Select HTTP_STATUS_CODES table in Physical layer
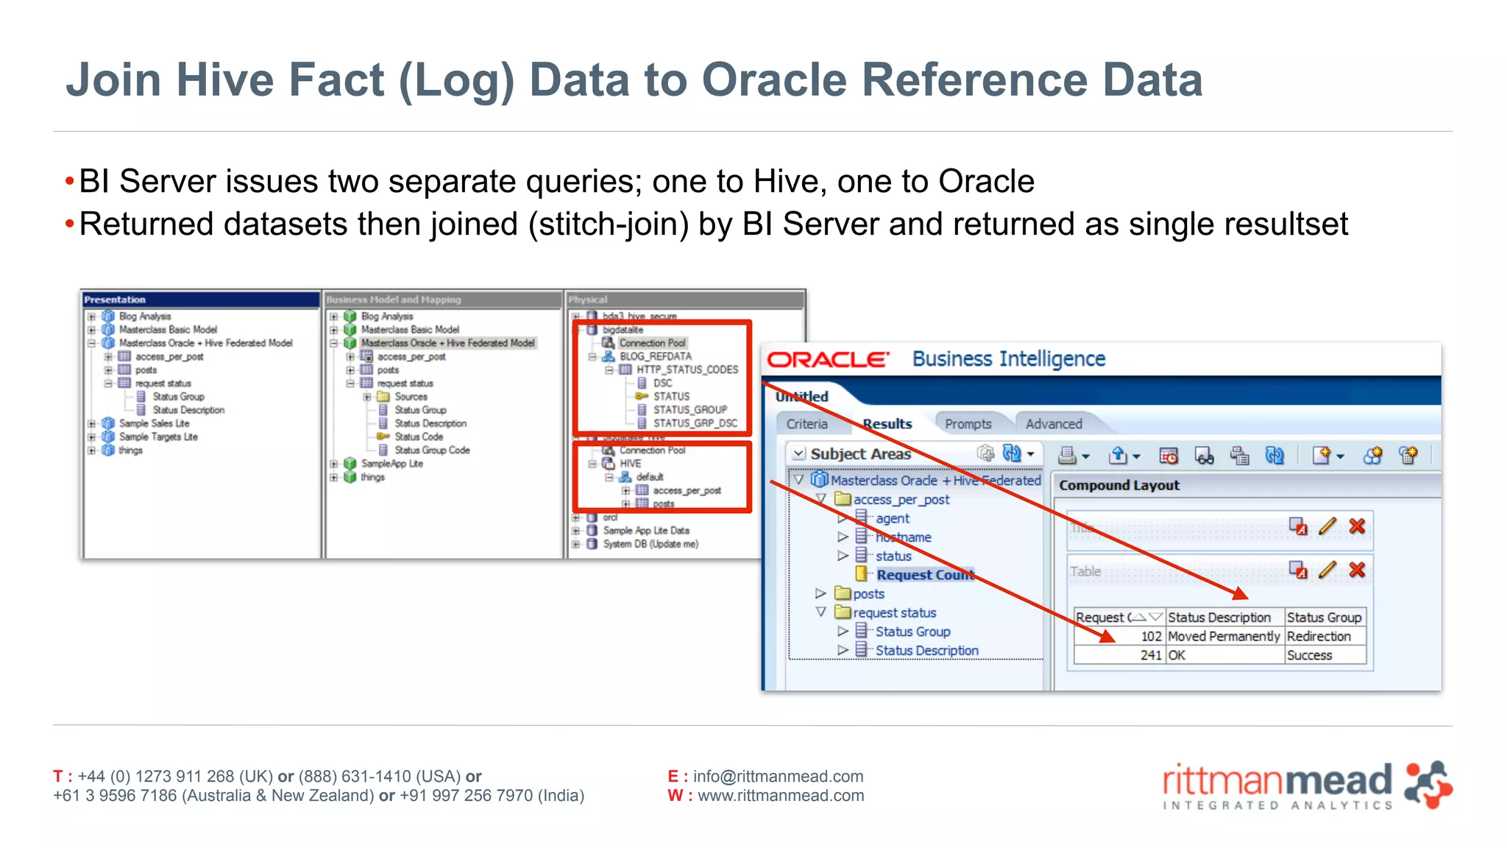This screenshot has width=1507, height=848. point(687,370)
